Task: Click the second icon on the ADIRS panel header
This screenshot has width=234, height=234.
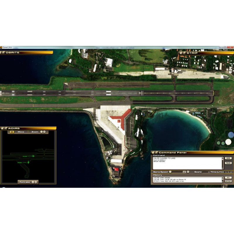Action: point(6,128)
